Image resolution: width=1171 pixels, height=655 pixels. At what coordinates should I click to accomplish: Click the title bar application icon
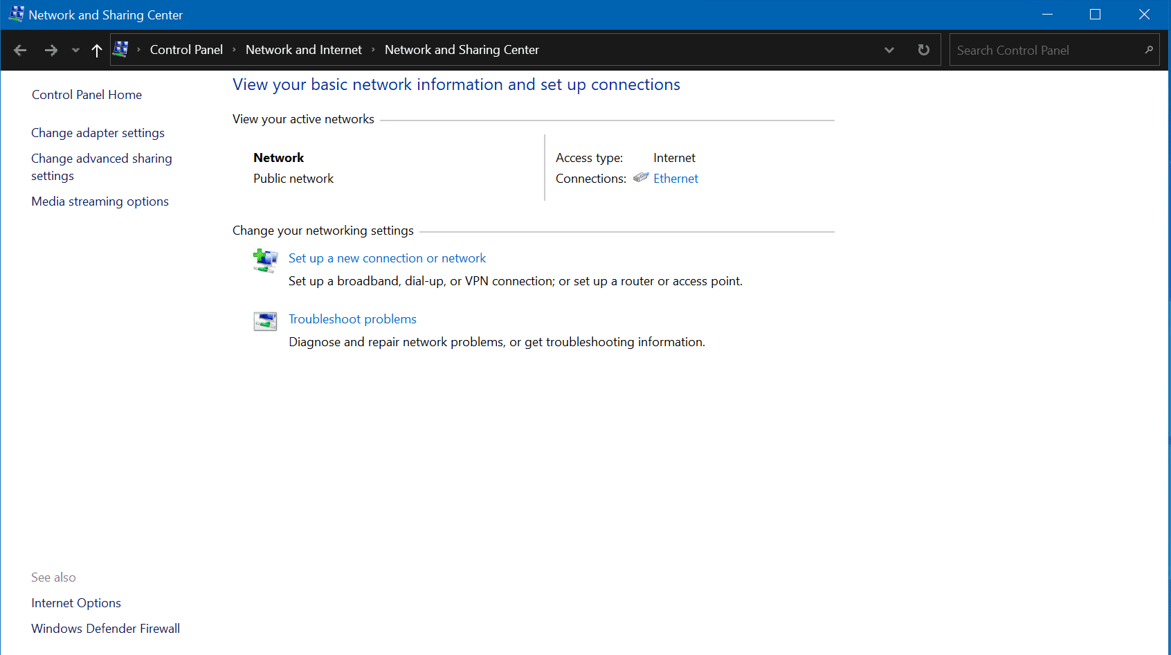click(x=15, y=14)
